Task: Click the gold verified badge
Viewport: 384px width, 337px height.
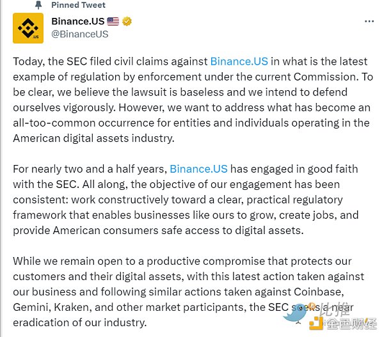Action: 127,22
